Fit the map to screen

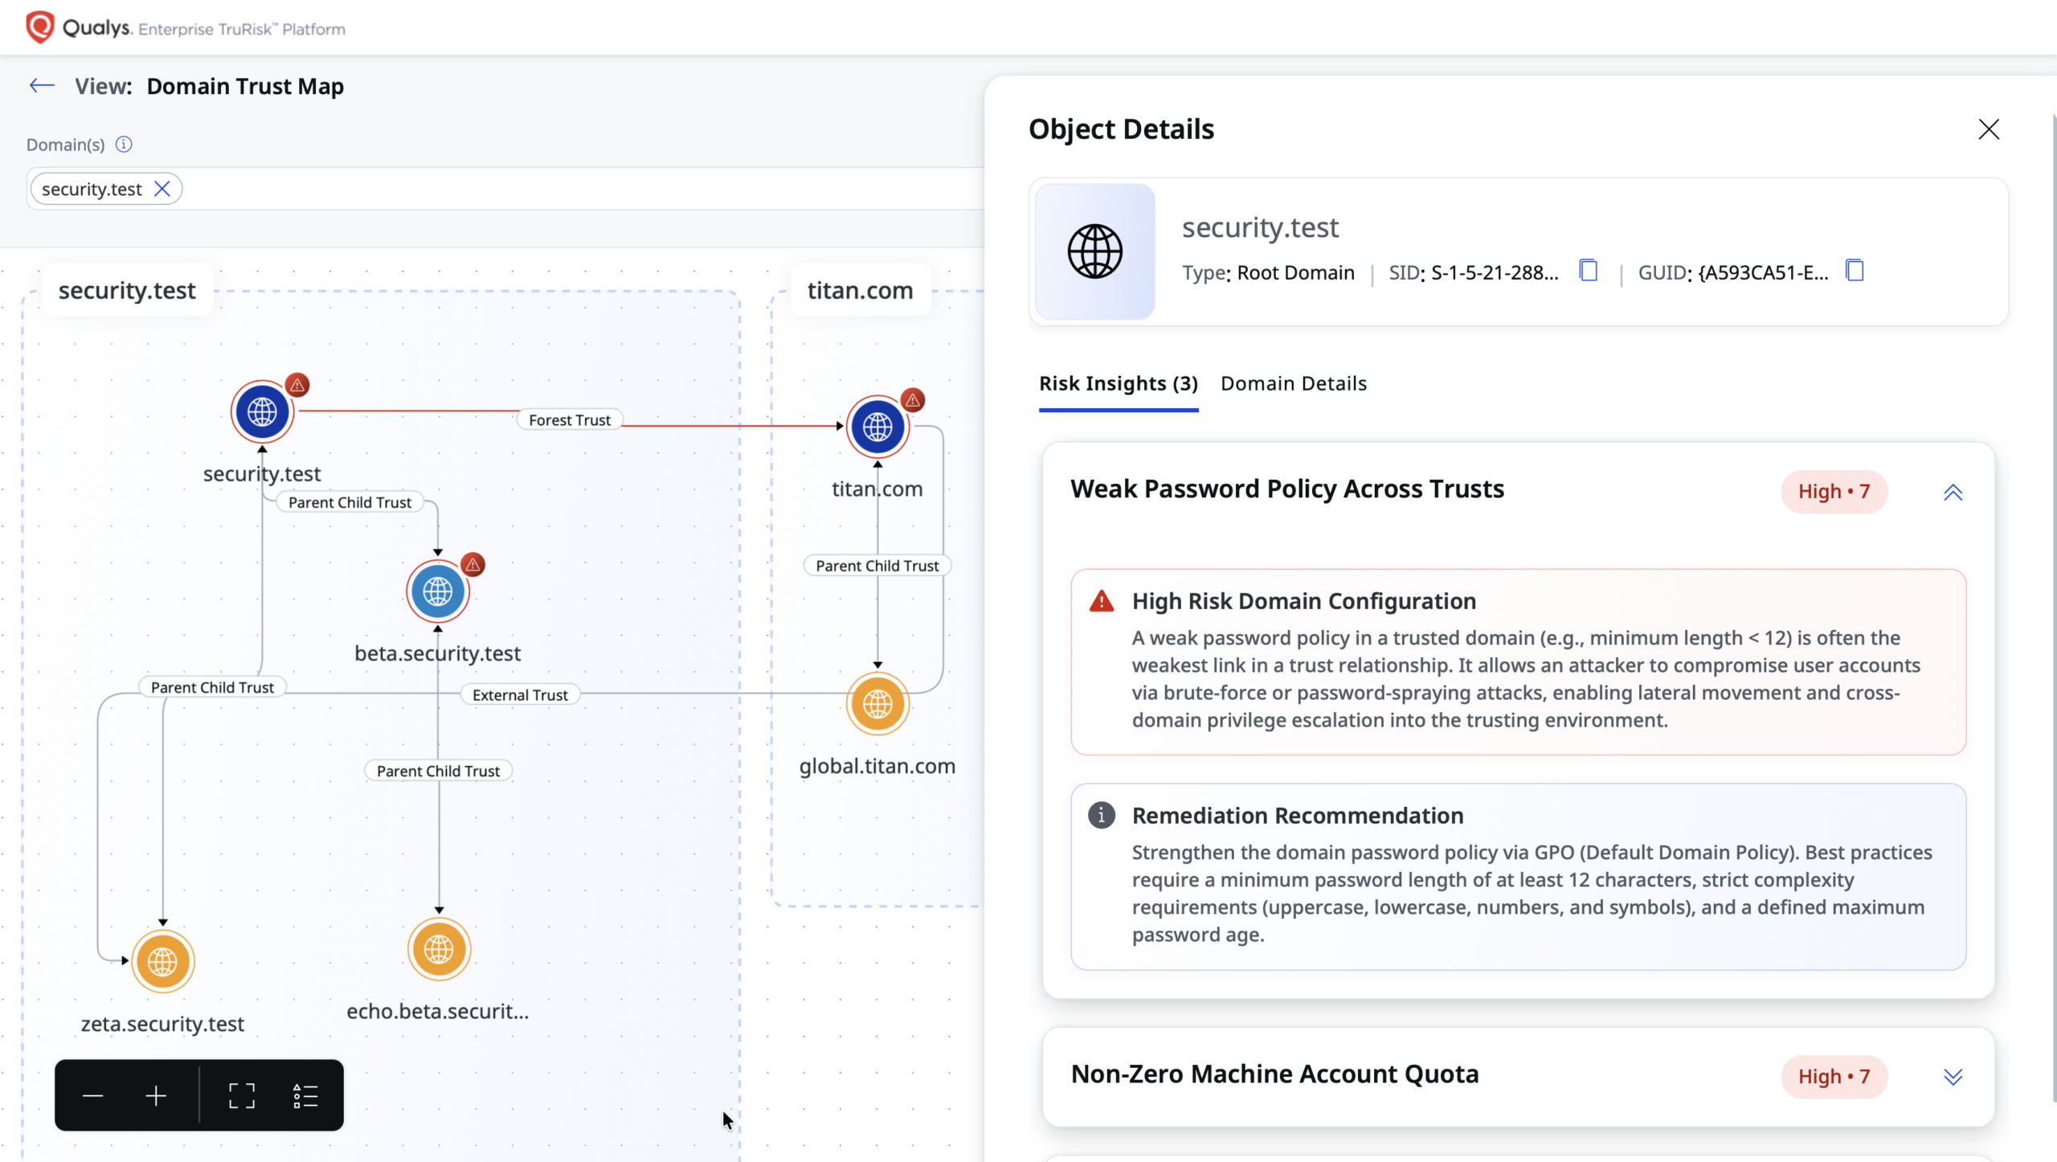click(241, 1095)
